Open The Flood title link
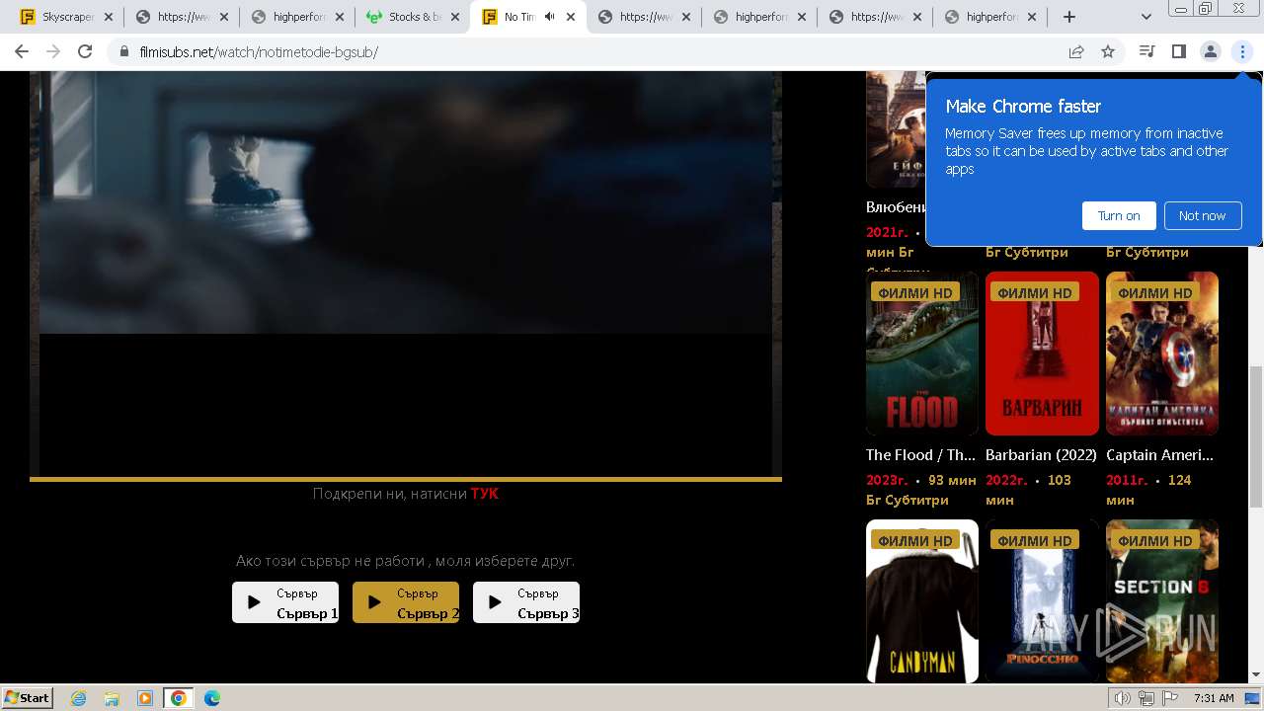Screen dimensions: 1264x711 point(920,455)
